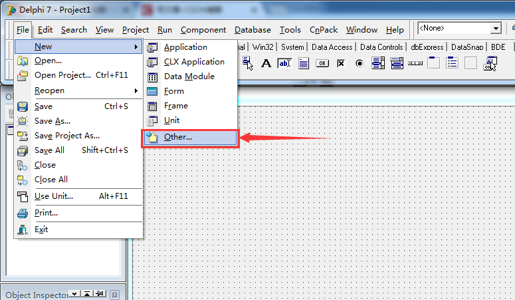Click the Delphi 7 title bar logo
The height and width of the screenshot is (300, 515).
pyautogui.click(x=11, y=10)
